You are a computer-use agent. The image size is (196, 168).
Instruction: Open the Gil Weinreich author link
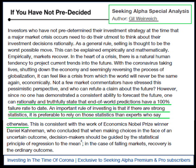pos(143,19)
